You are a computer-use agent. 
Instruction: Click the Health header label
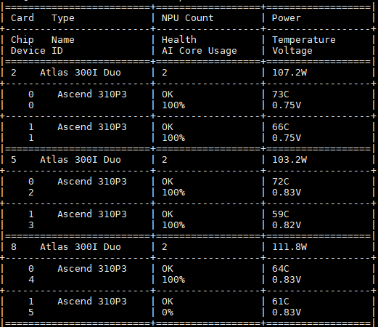179,40
